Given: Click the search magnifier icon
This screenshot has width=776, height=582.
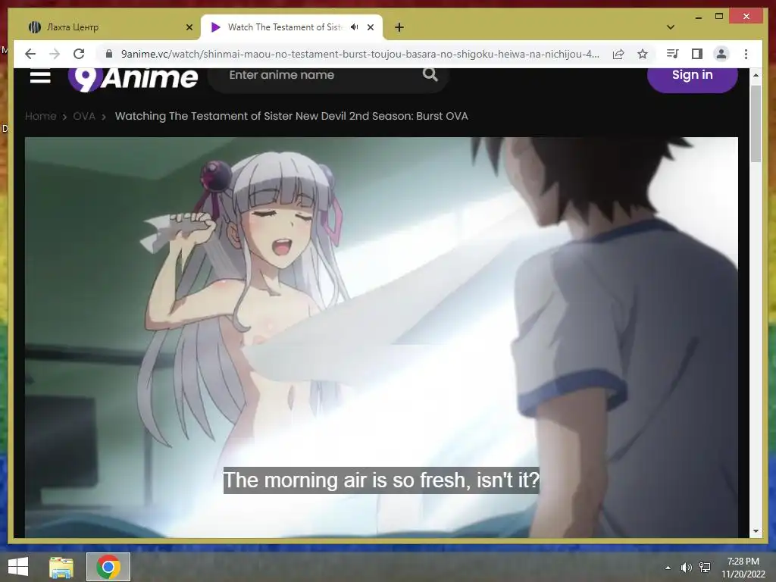Looking at the screenshot, I should click(x=430, y=75).
